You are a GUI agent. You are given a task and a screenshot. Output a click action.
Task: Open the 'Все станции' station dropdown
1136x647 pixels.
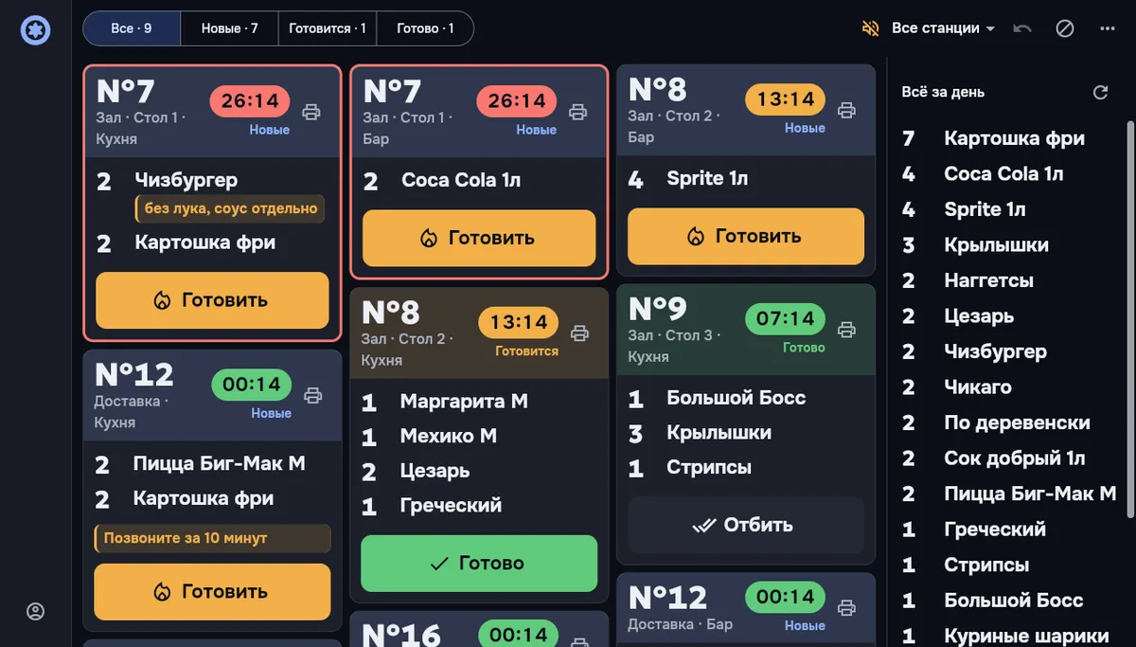pos(943,28)
